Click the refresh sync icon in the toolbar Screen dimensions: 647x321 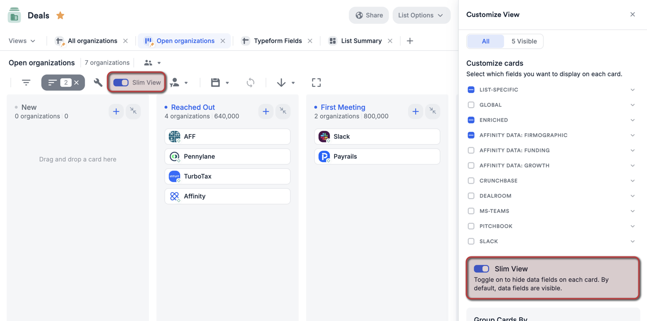coord(250,82)
